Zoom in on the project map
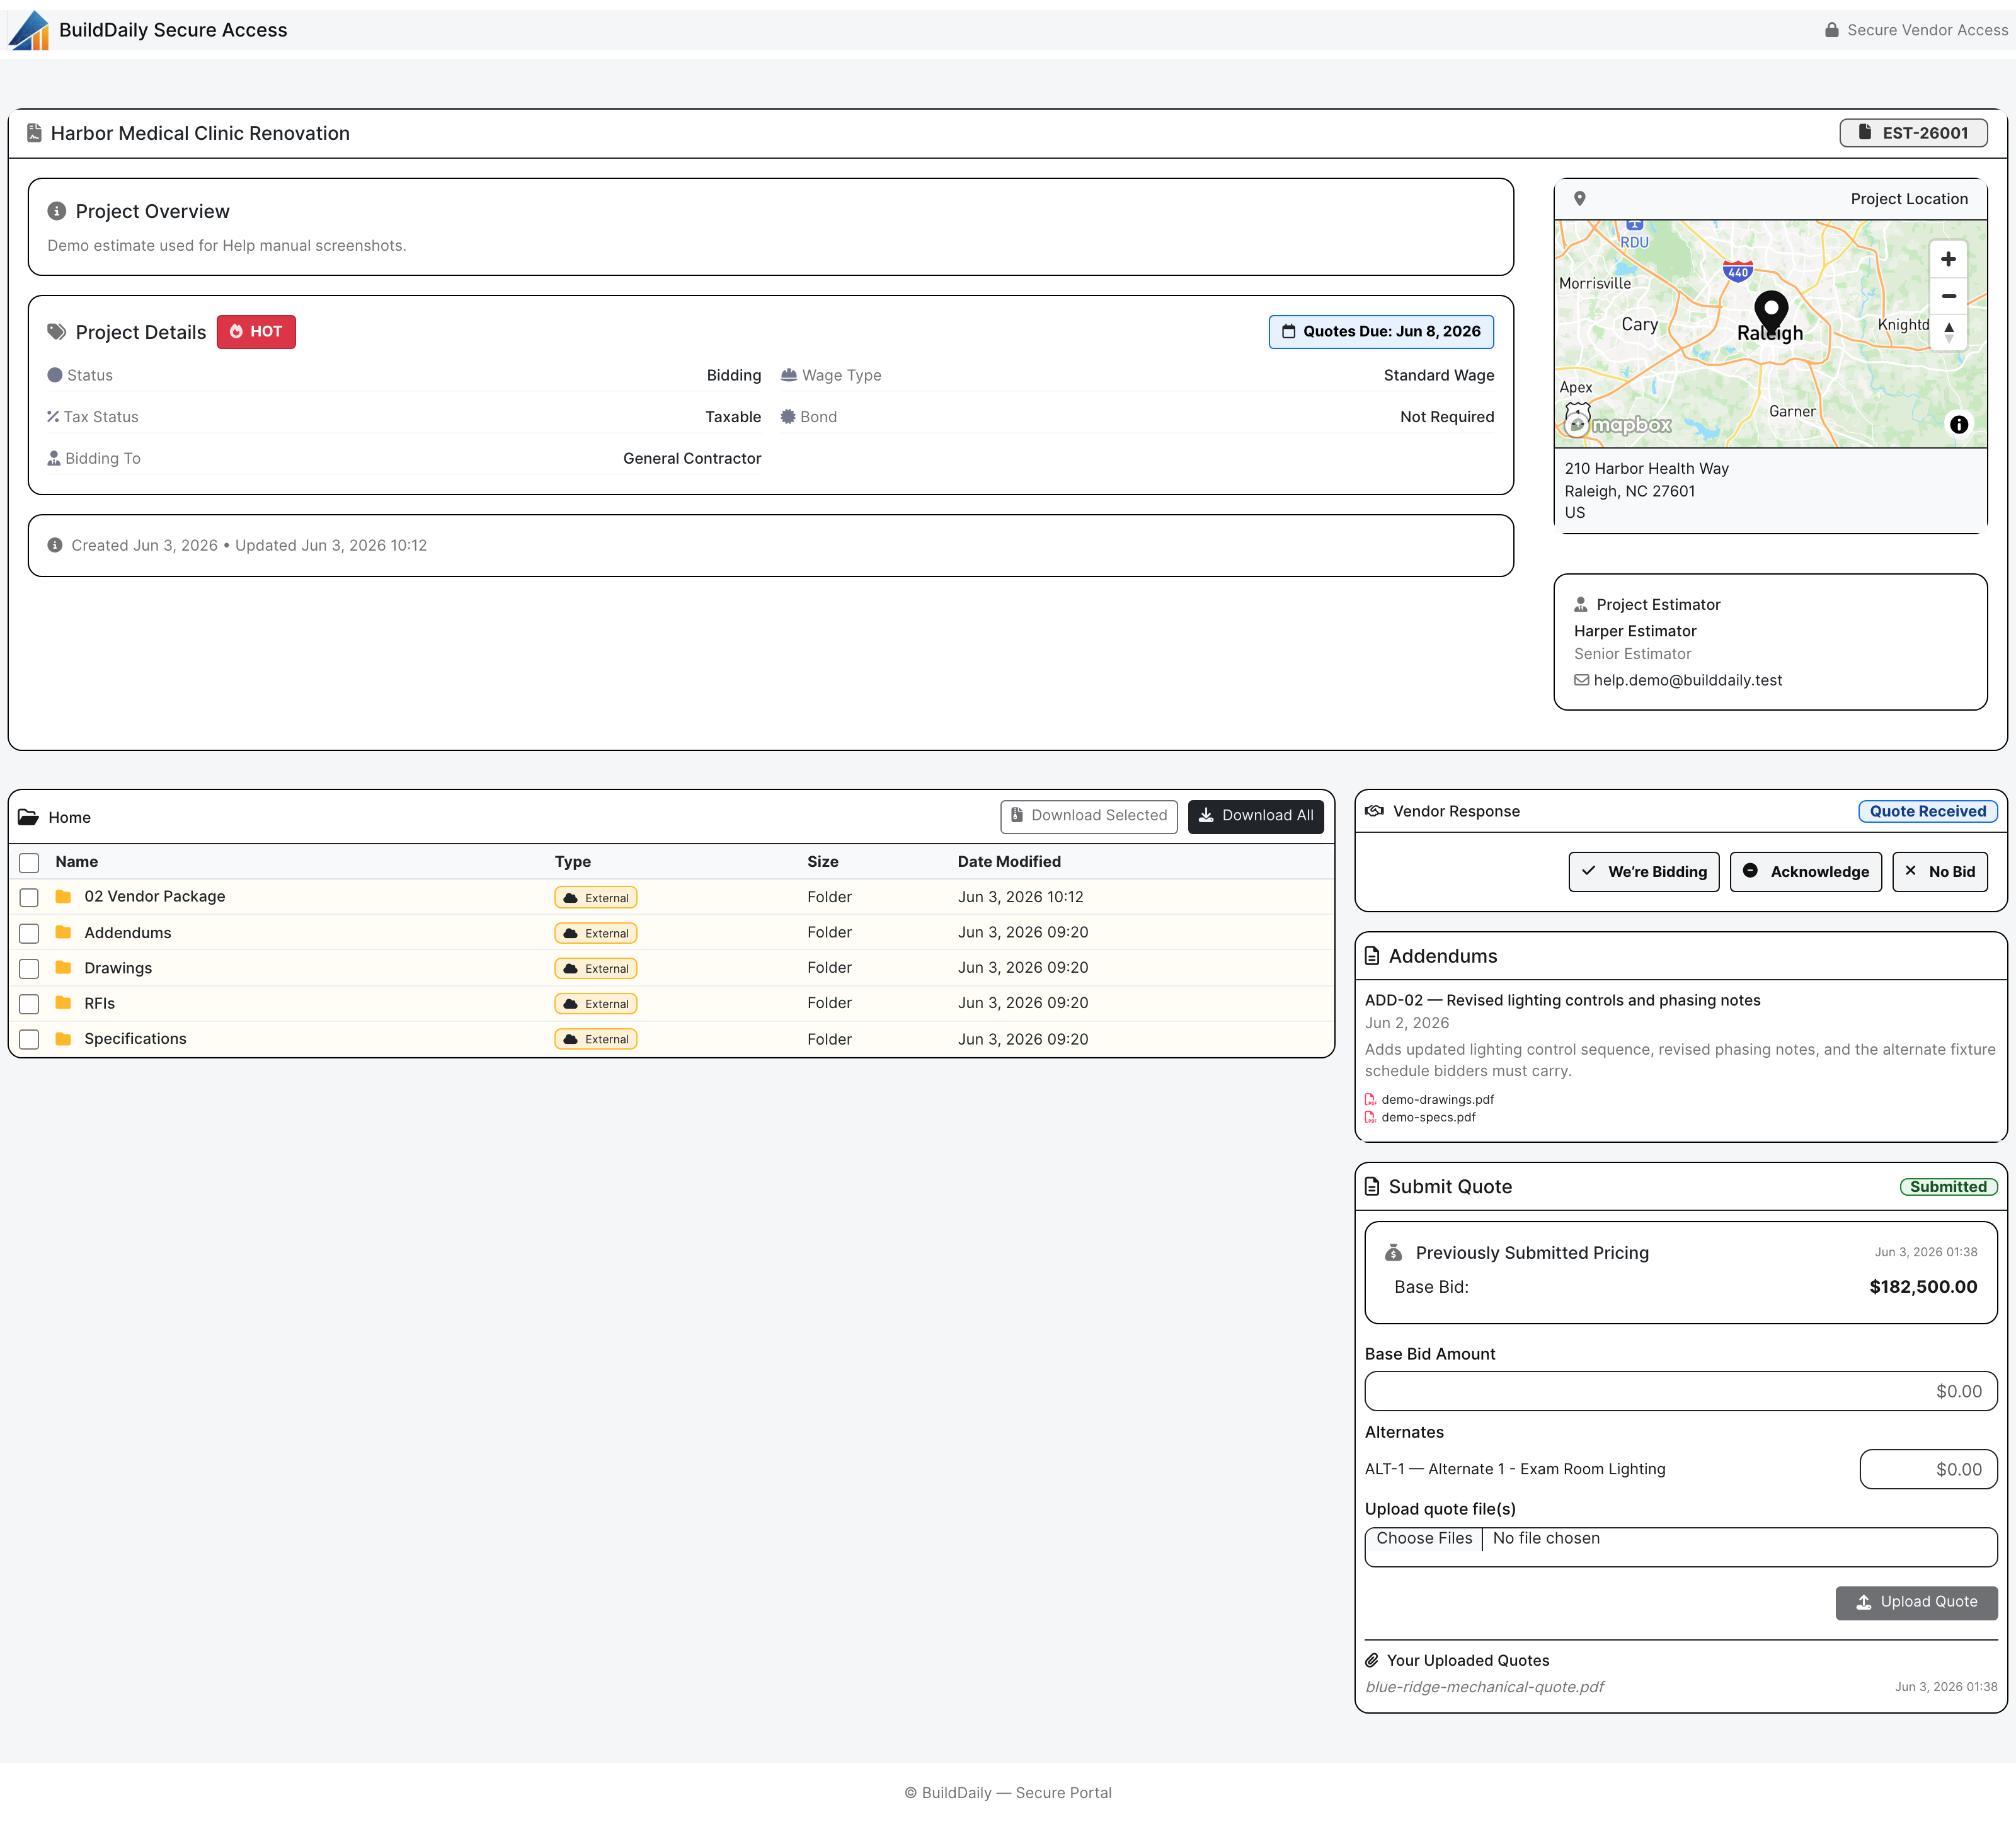The image size is (2016, 1822). click(1948, 259)
